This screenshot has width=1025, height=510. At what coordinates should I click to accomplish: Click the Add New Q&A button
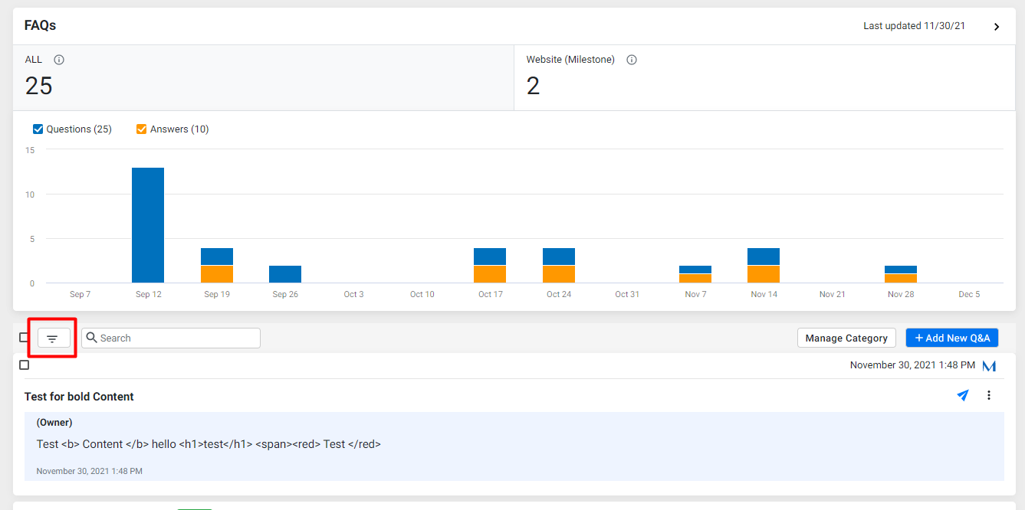coord(952,338)
